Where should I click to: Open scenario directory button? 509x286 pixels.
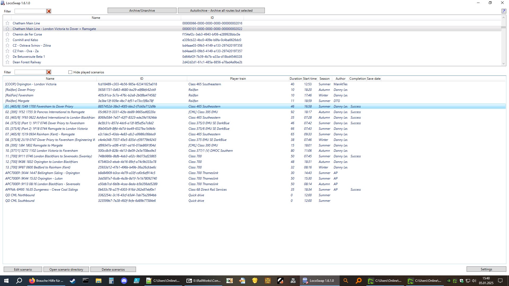pyautogui.click(x=66, y=270)
